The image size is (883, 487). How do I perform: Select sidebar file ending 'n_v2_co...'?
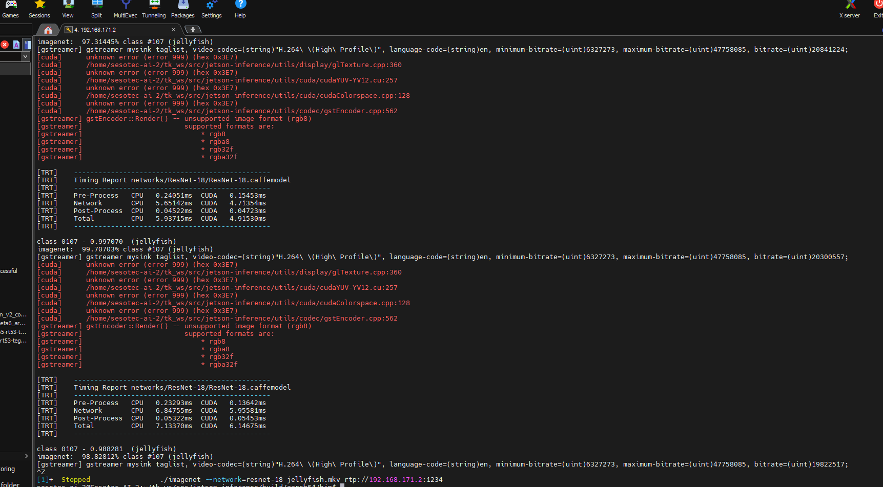[13, 314]
